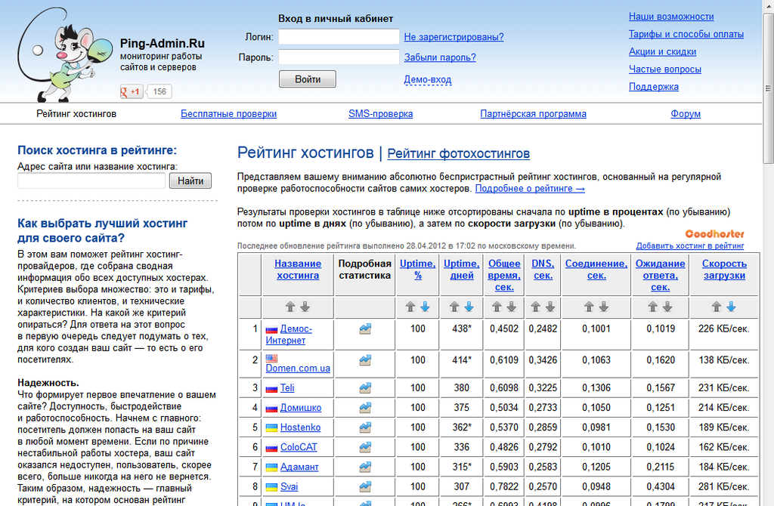774x506 pixels.
Task: Sort Uptime % descending blue arrow
Action: click(x=425, y=307)
